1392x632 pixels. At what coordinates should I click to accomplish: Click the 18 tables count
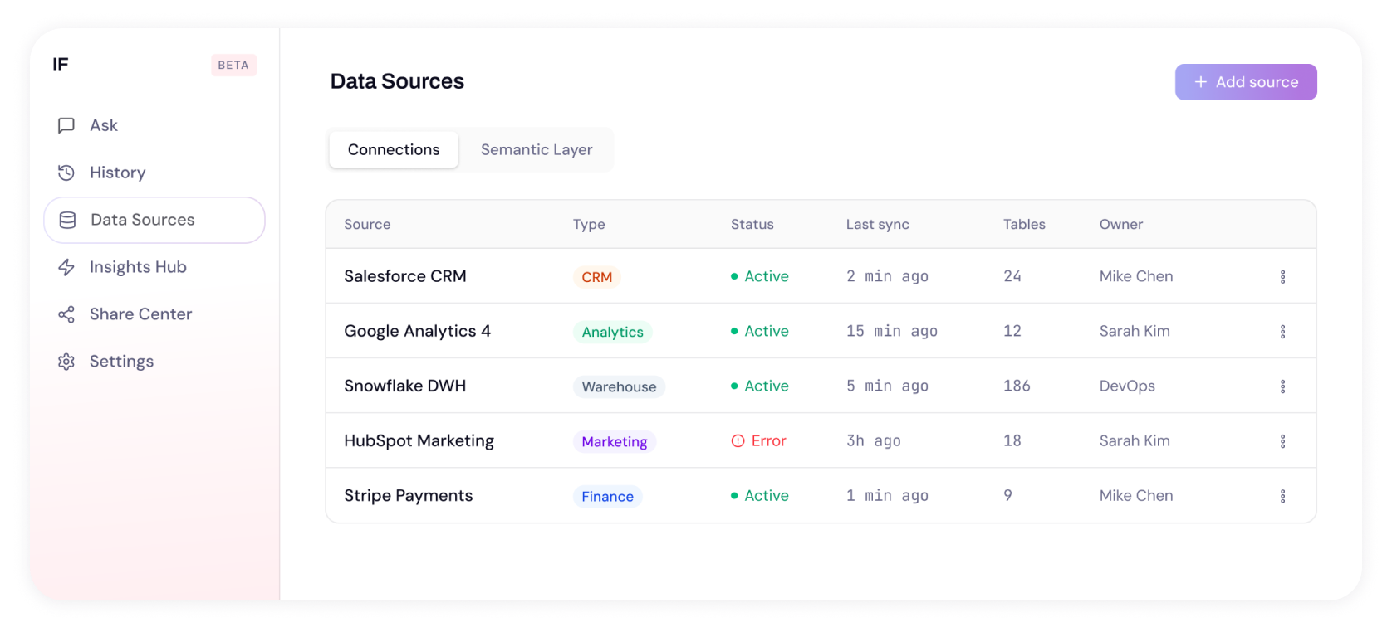pos(1012,440)
